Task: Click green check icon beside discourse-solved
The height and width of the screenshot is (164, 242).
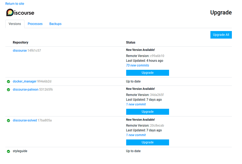Action: click(8, 120)
